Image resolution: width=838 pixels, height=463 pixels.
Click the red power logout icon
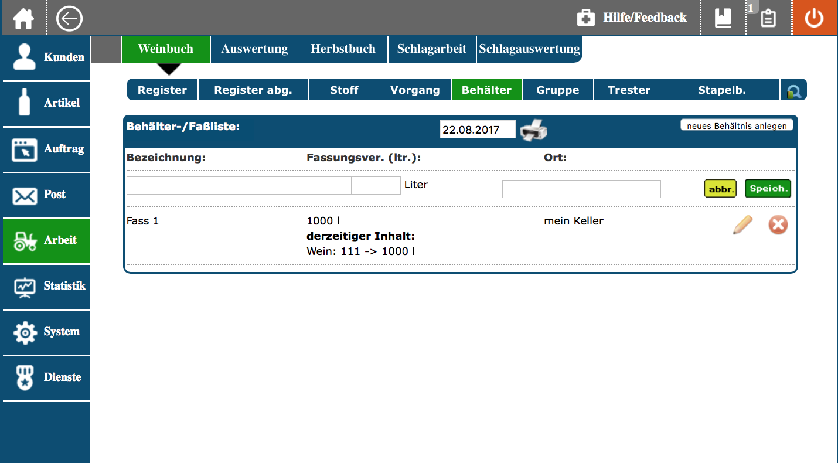pyautogui.click(x=814, y=18)
